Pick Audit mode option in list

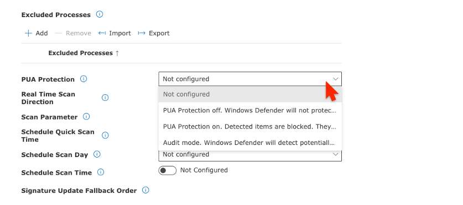250,143
